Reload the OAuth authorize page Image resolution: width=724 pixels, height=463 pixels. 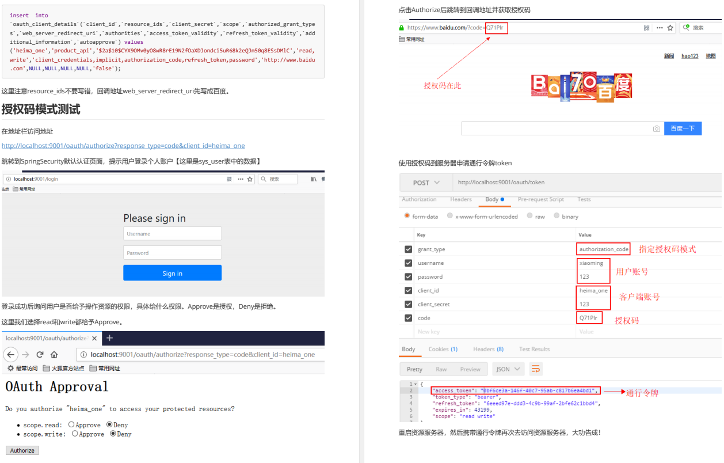pyautogui.click(x=40, y=354)
